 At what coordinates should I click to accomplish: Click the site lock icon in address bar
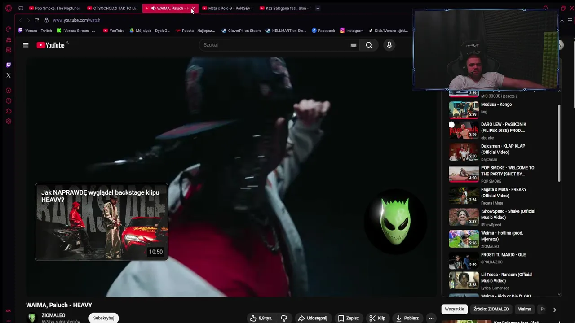tap(46, 20)
